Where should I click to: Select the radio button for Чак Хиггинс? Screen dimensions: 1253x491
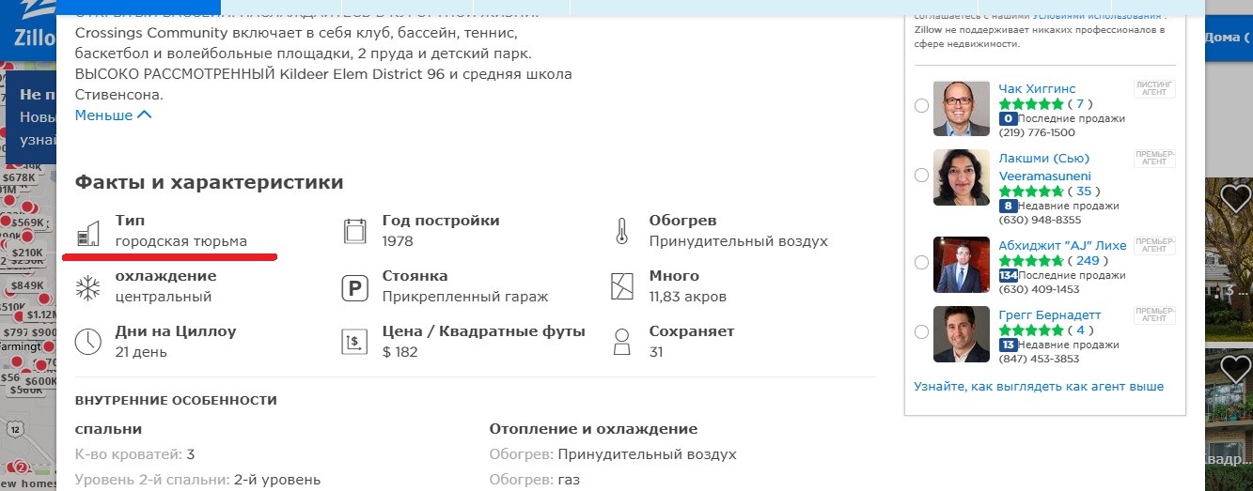coord(921,106)
